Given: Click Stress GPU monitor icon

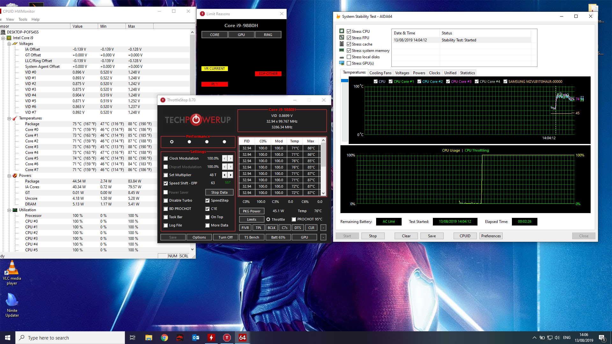Looking at the screenshot, I should point(342,63).
